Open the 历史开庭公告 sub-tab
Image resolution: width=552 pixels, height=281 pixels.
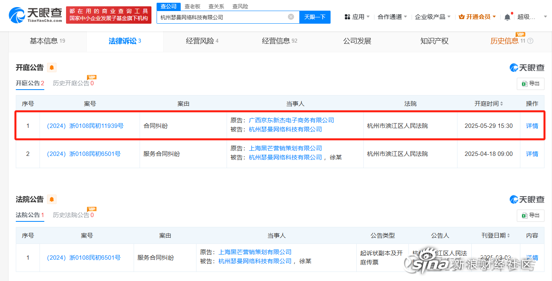(74, 83)
